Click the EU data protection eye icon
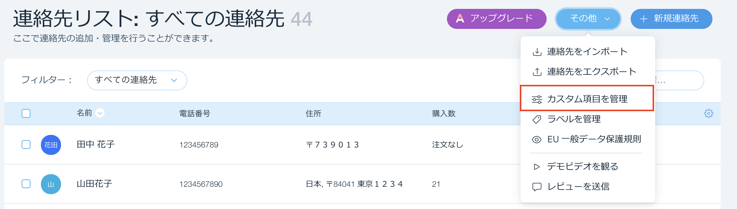The width and height of the screenshot is (737, 209). (537, 139)
